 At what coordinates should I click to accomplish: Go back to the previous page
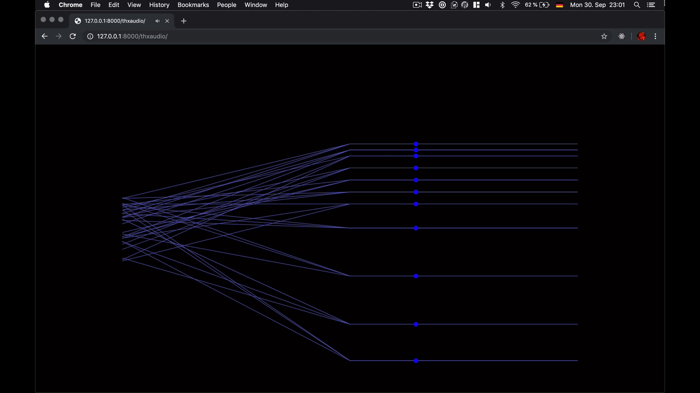(x=44, y=36)
